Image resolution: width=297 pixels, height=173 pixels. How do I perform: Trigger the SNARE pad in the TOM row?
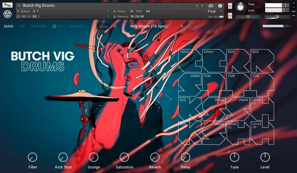point(189,85)
